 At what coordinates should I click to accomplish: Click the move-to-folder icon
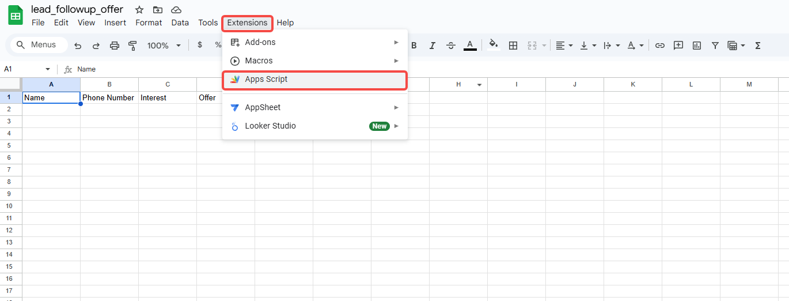[158, 10]
